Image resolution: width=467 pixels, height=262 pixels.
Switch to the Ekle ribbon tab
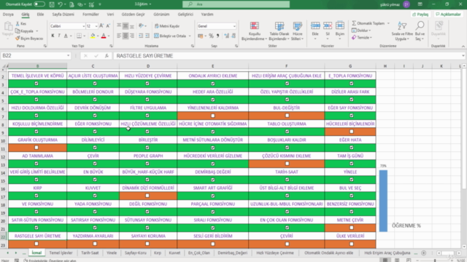coord(40,15)
